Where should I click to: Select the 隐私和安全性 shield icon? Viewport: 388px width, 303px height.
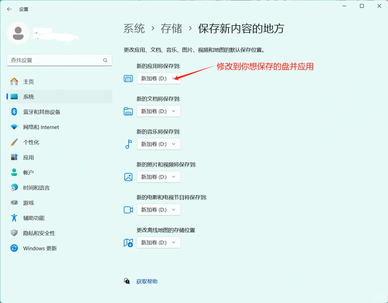[14, 233]
